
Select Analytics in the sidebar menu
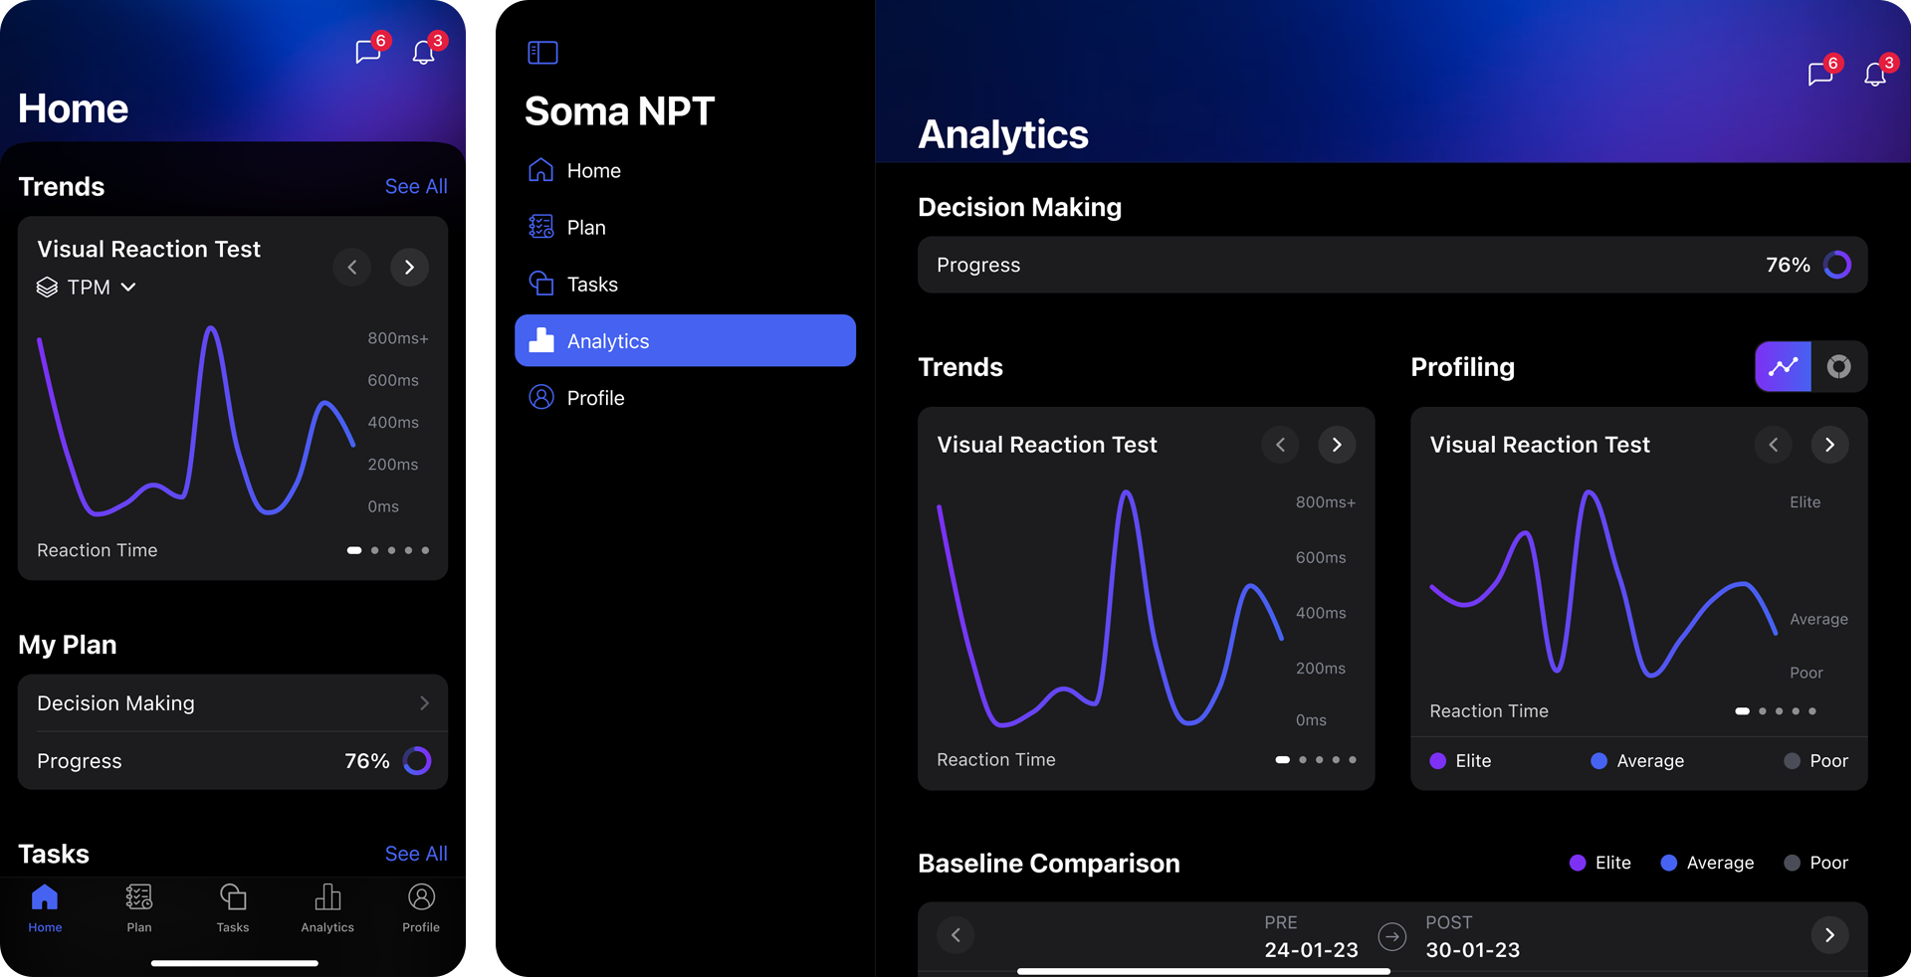point(685,341)
